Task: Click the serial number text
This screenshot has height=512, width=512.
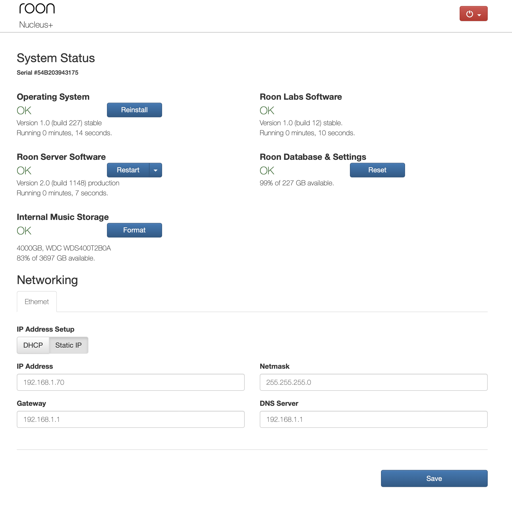Action: [x=47, y=72]
